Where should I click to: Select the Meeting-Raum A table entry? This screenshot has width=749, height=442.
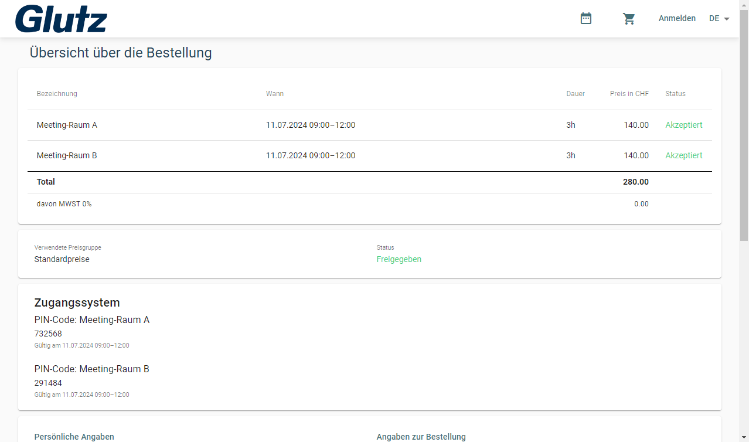tap(67, 125)
